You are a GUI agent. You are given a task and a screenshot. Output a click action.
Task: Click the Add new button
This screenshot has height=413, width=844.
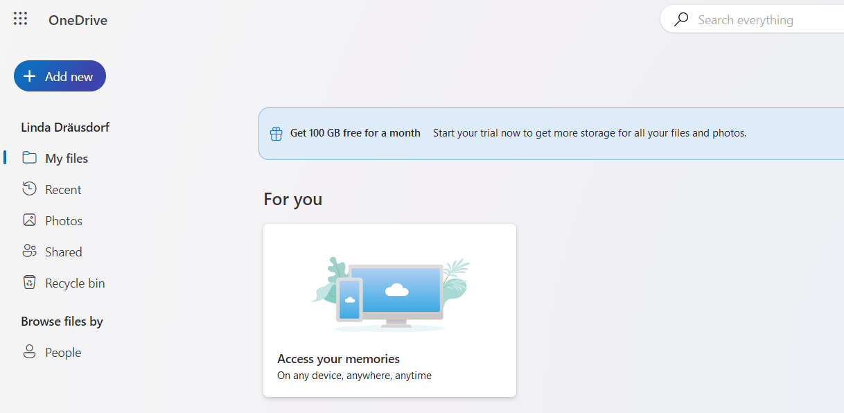60,76
